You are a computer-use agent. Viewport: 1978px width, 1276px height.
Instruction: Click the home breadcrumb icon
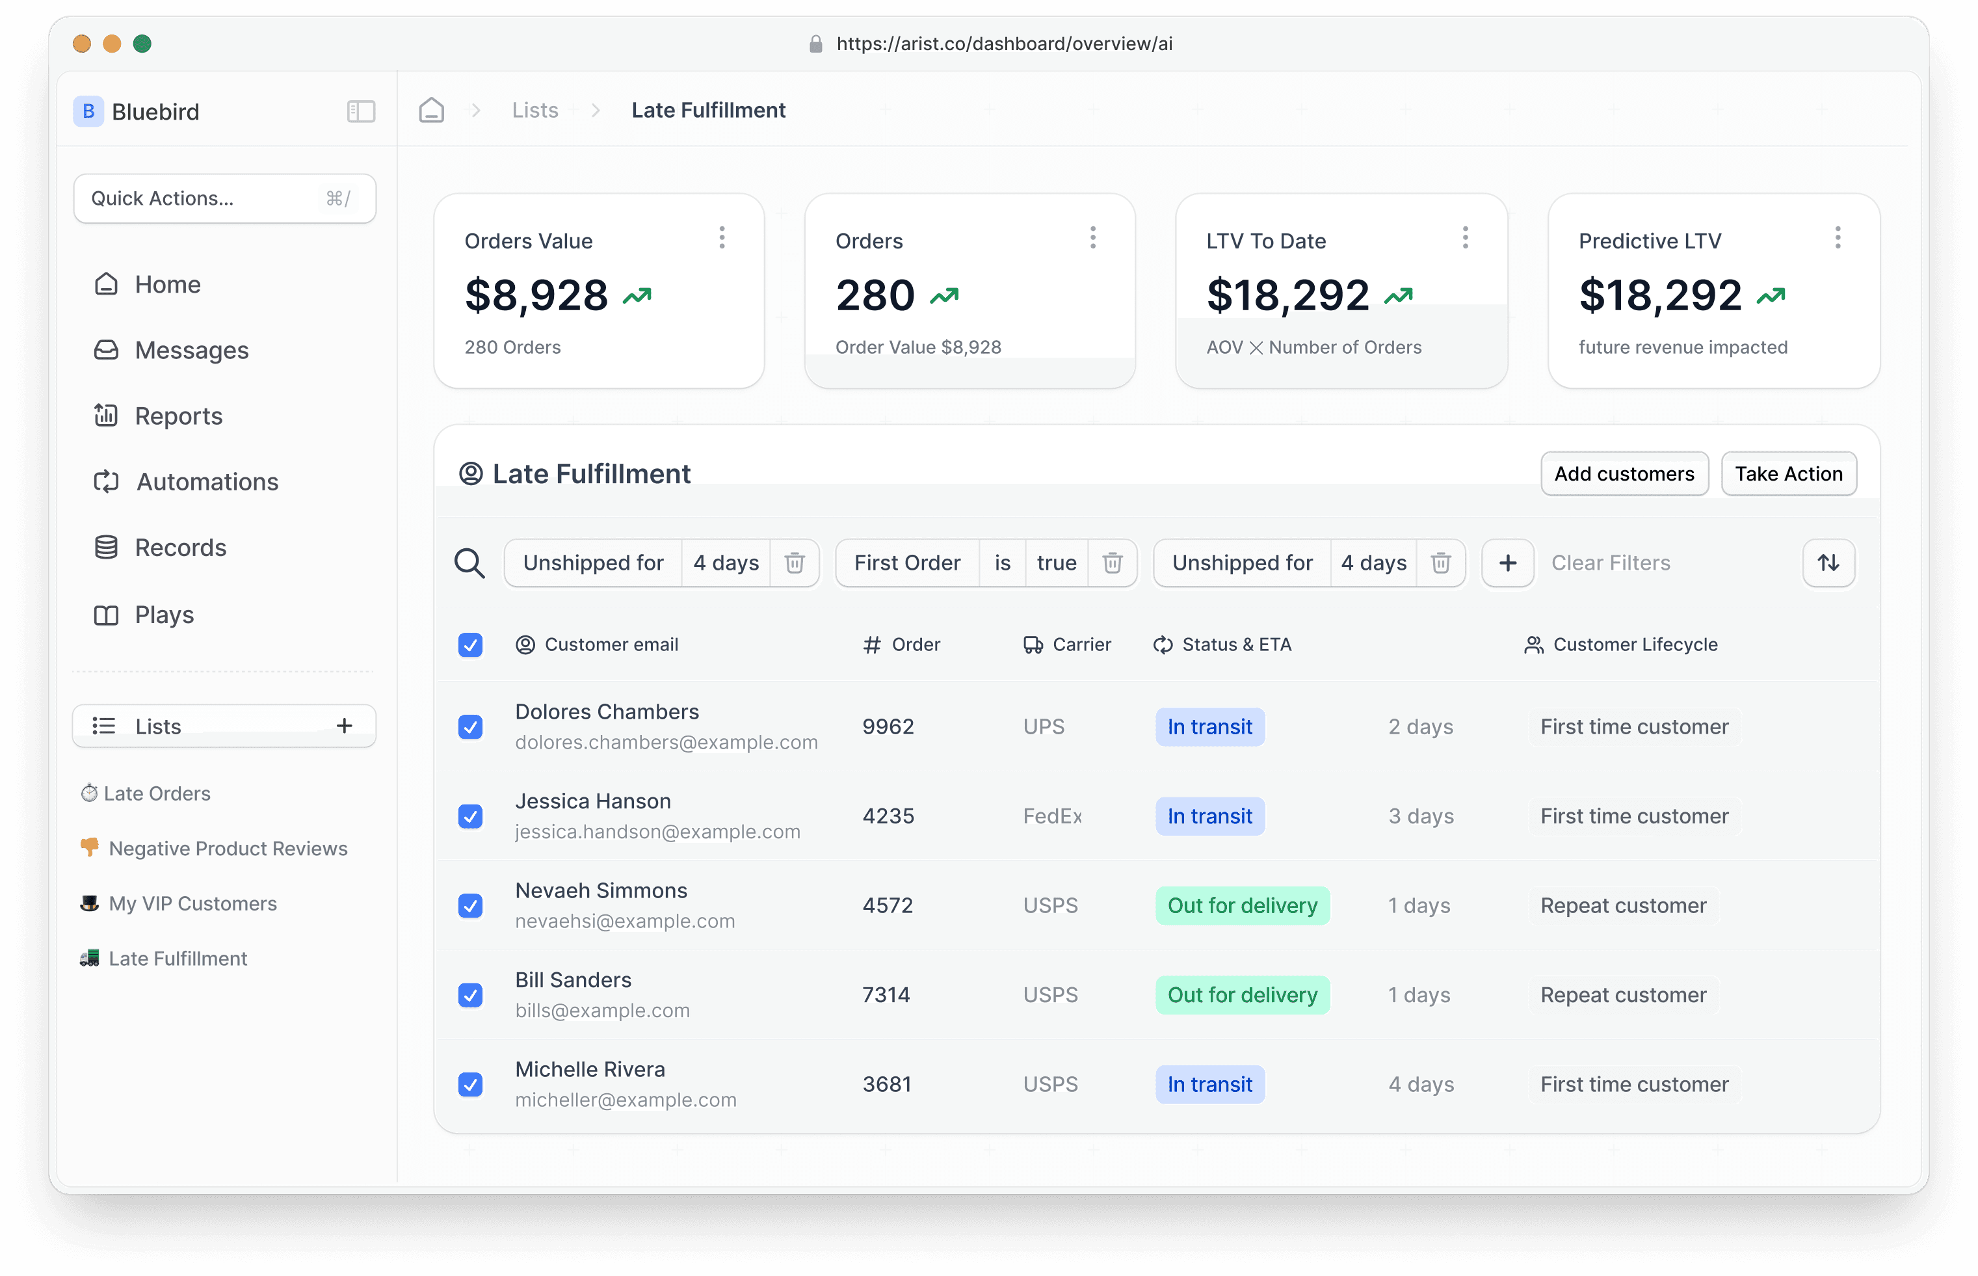(432, 110)
